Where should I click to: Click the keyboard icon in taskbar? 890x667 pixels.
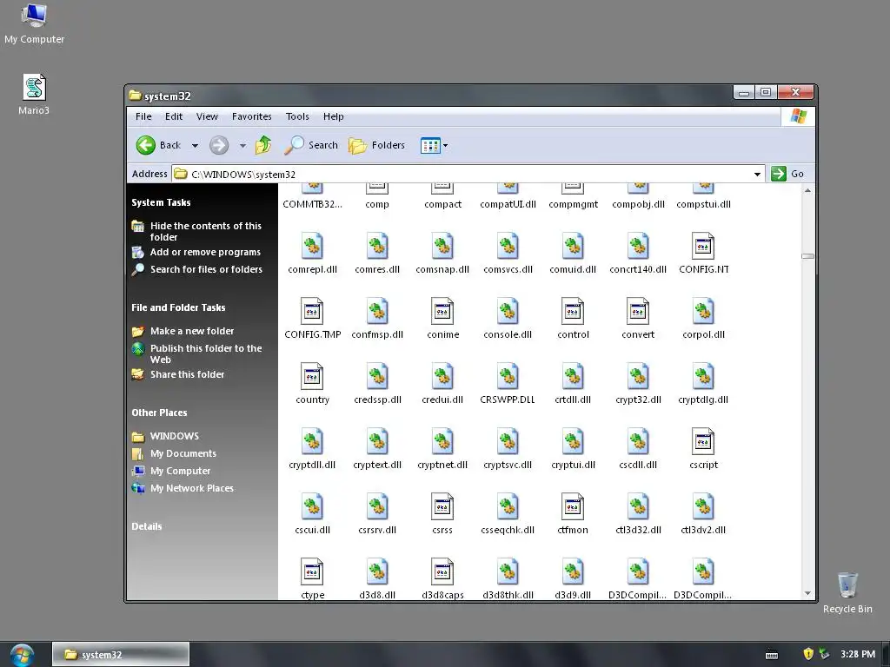[772, 655]
